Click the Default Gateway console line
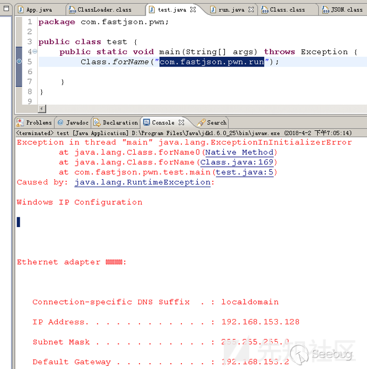Screen dimensions: 367x369 click(x=161, y=362)
